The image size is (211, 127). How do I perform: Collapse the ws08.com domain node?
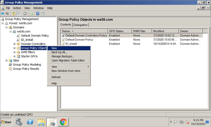pyautogui.click(x=11, y=31)
